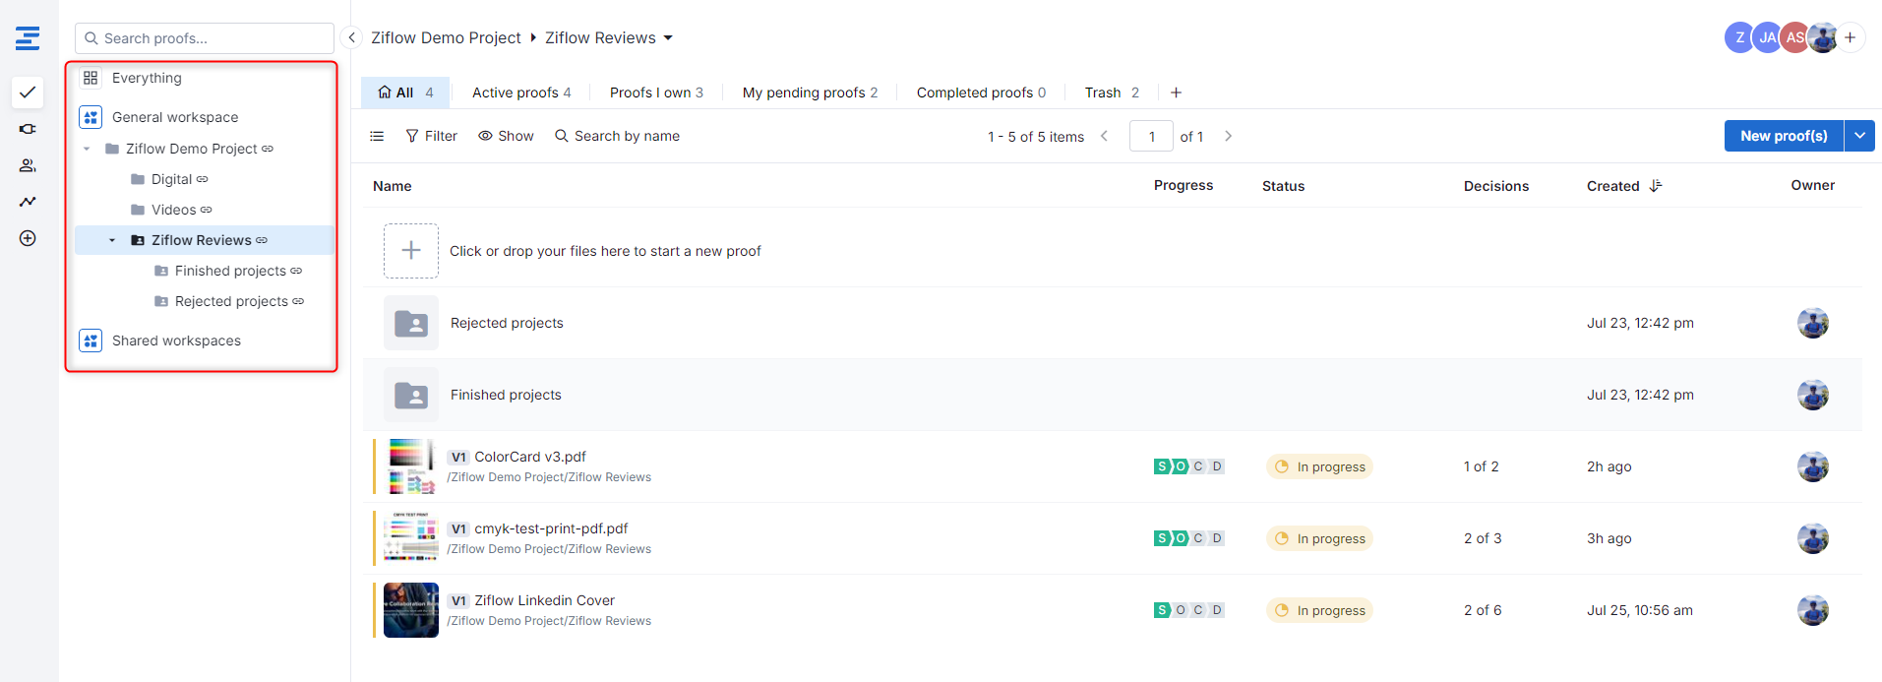The height and width of the screenshot is (682, 1882).
Task: Click In progress status of Ziflow Linkedin Cover
Action: coord(1319,610)
